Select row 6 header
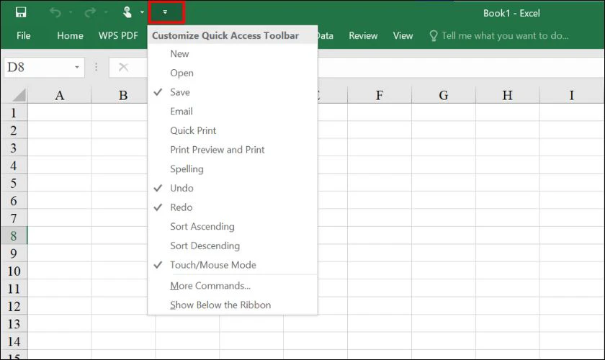The height and width of the screenshot is (360, 605). (14, 201)
